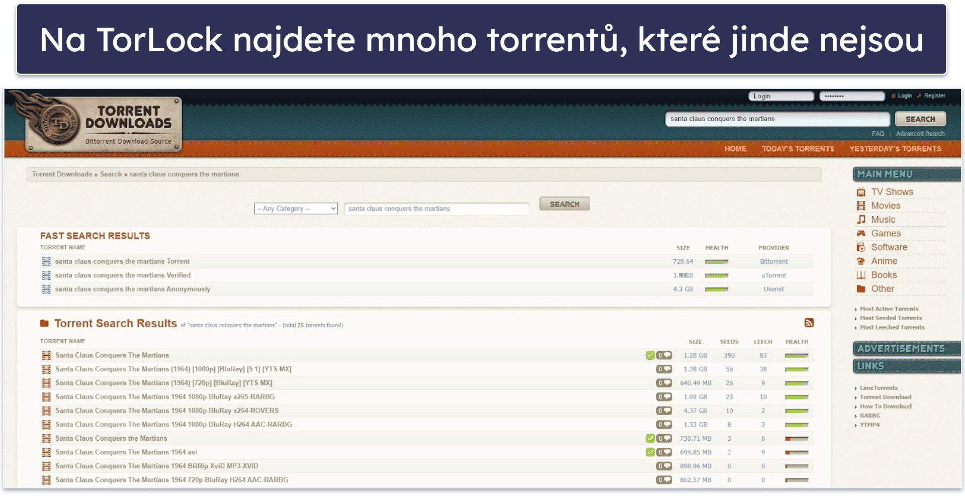
Task: Click the TV Shows icon in main menu
Action: 861,192
